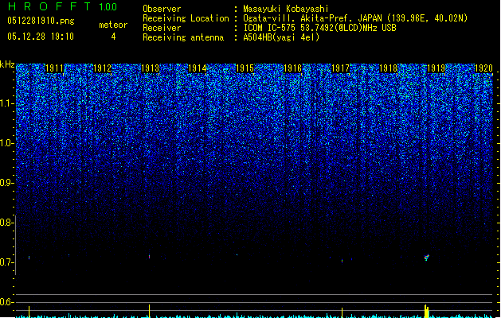Click the yellow power spike below 1917
This screenshot has width=501, height=318.
(x=342, y=312)
